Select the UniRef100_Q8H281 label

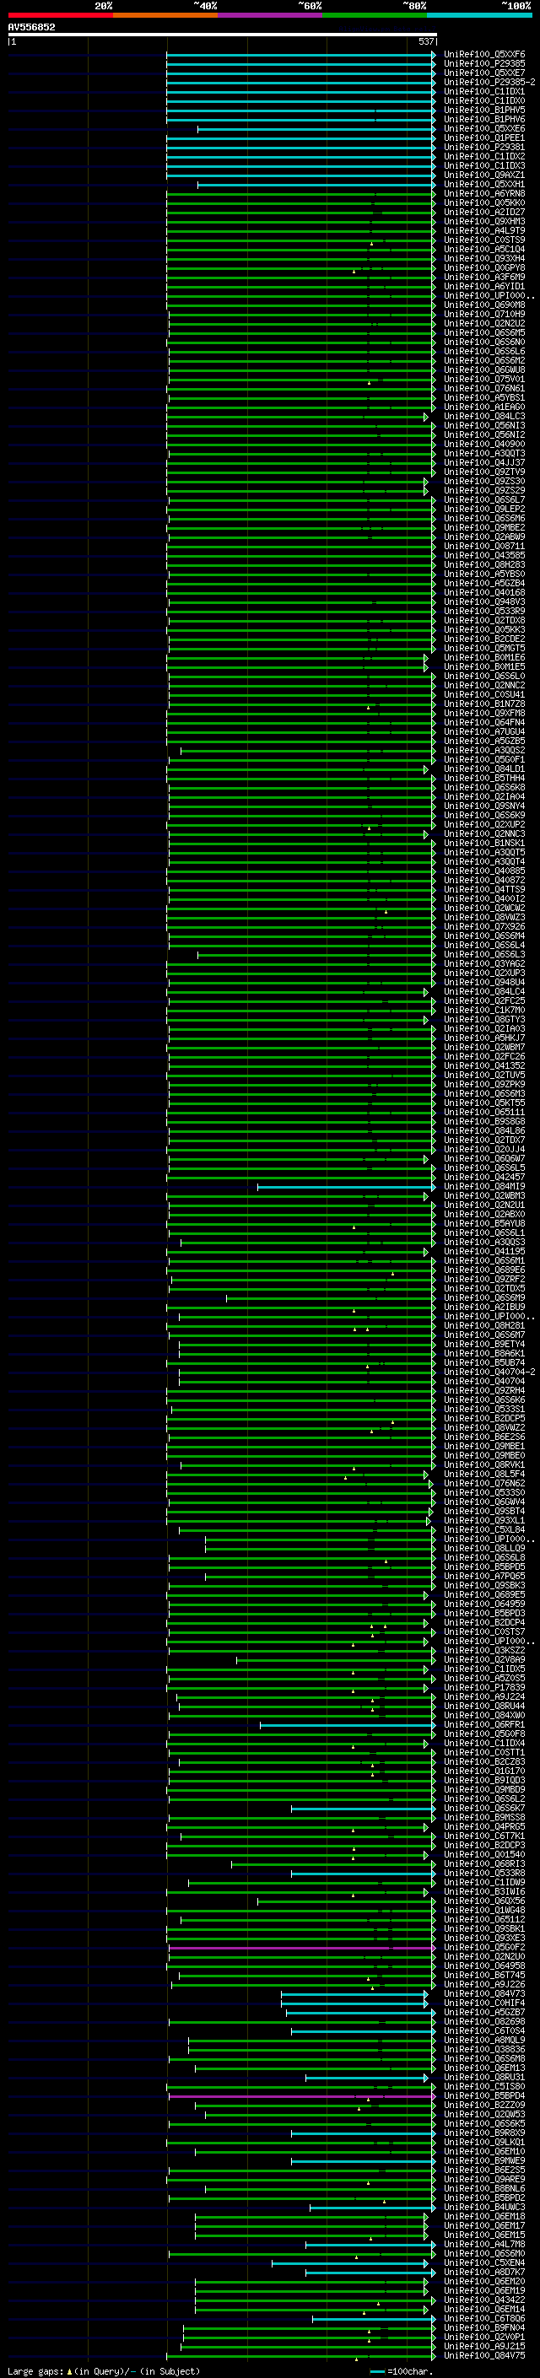(484, 1325)
